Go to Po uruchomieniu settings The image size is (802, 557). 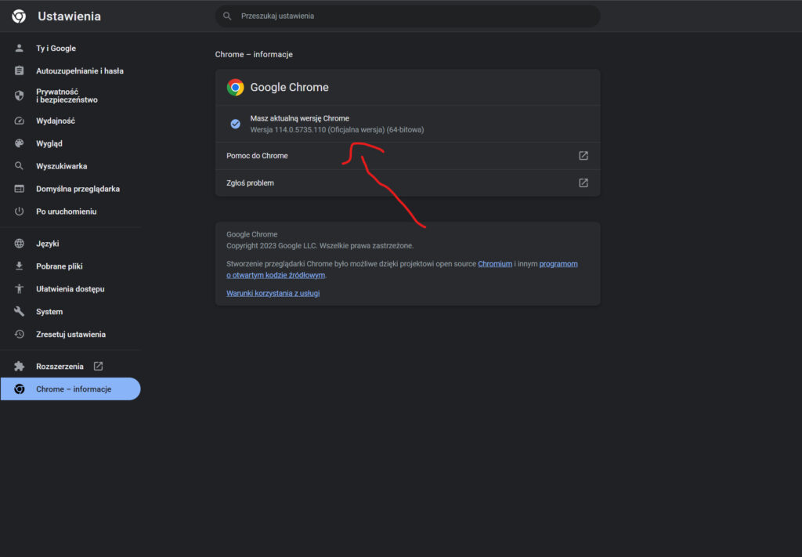click(70, 212)
